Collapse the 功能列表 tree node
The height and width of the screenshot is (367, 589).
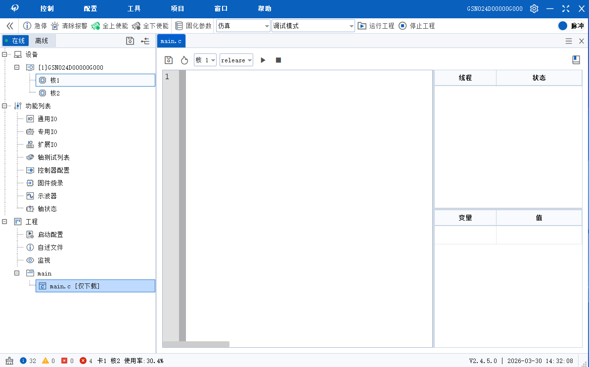pos(4,106)
